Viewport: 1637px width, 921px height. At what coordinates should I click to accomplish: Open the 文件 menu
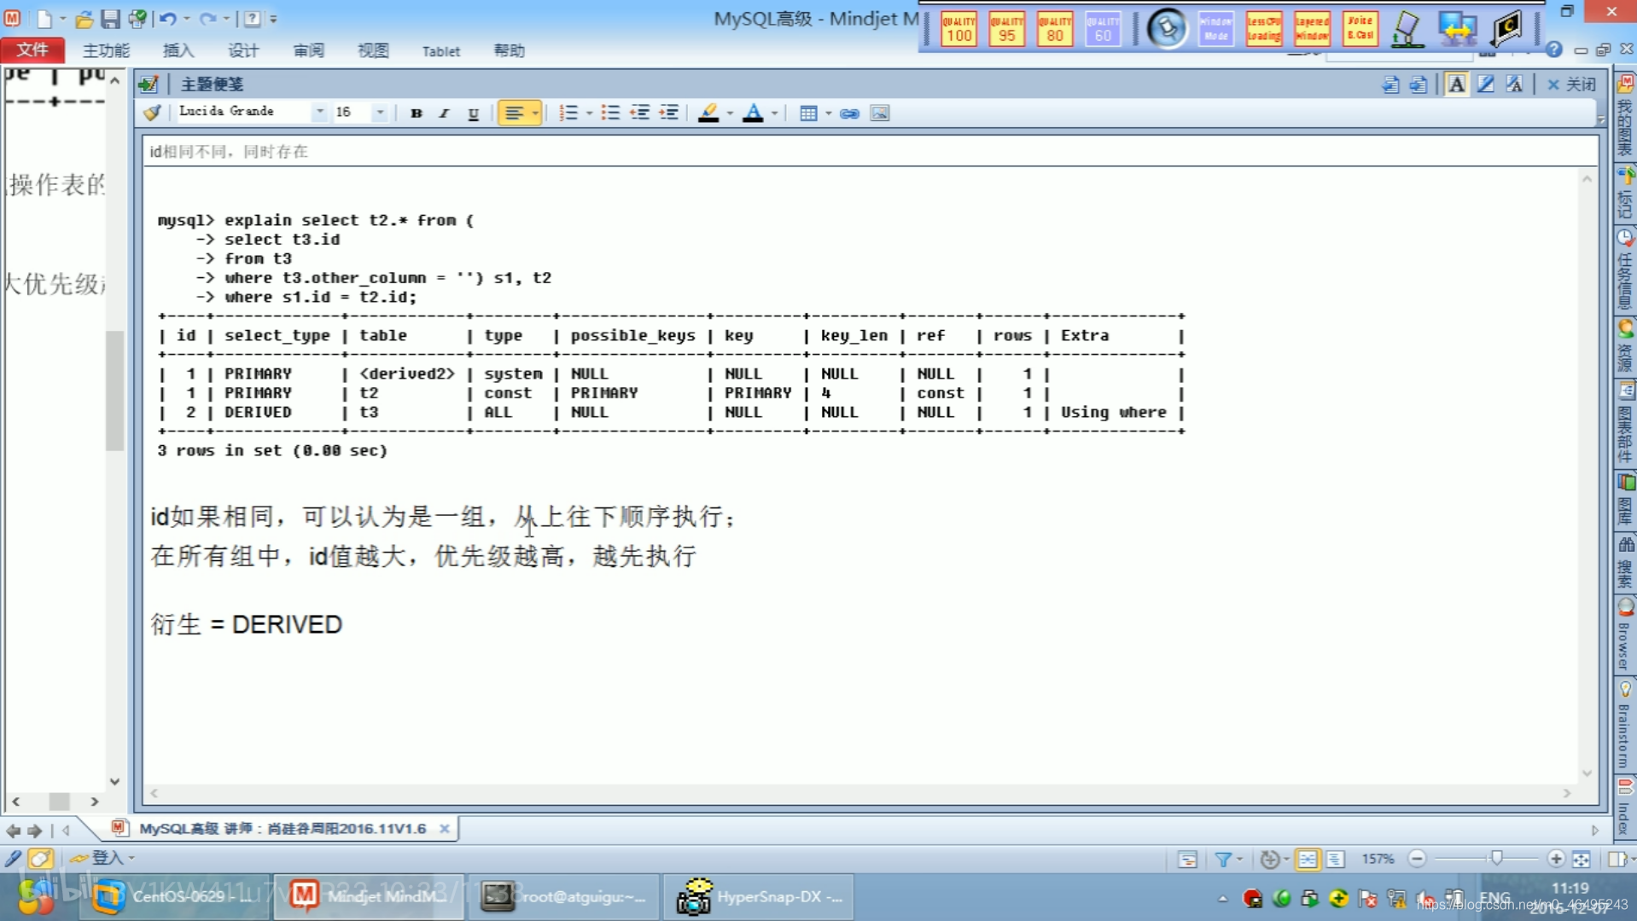click(32, 50)
